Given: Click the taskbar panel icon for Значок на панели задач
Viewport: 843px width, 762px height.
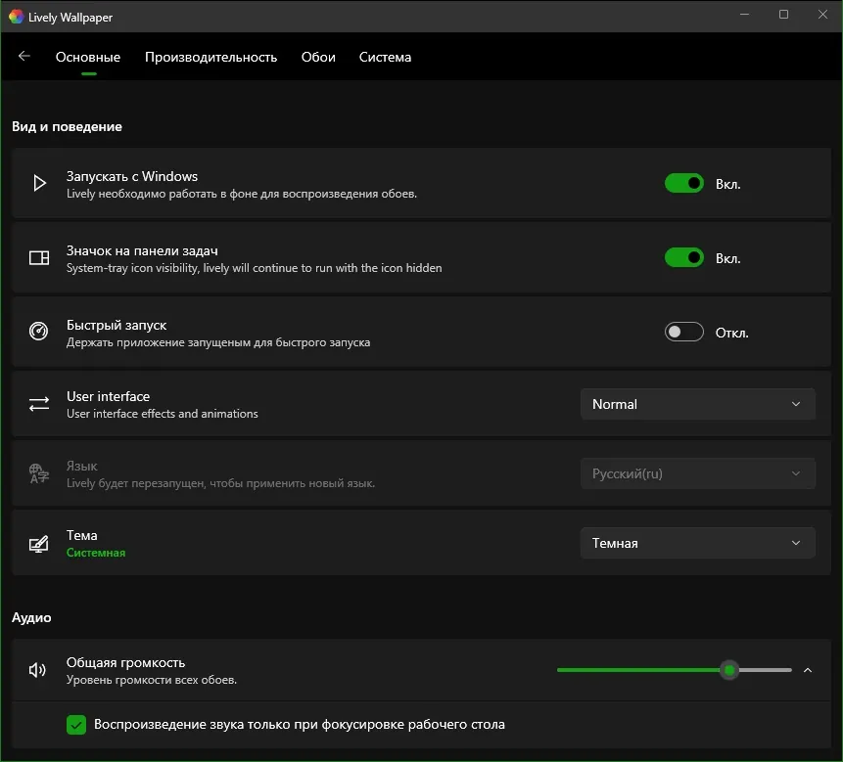Looking at the screenshot, I should pos(39,258).
